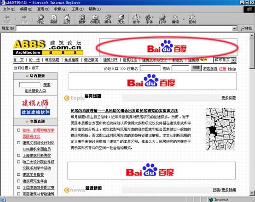Check the 全国电脑效果图大赛 list box
255x202 pixels.
[19, 187]
